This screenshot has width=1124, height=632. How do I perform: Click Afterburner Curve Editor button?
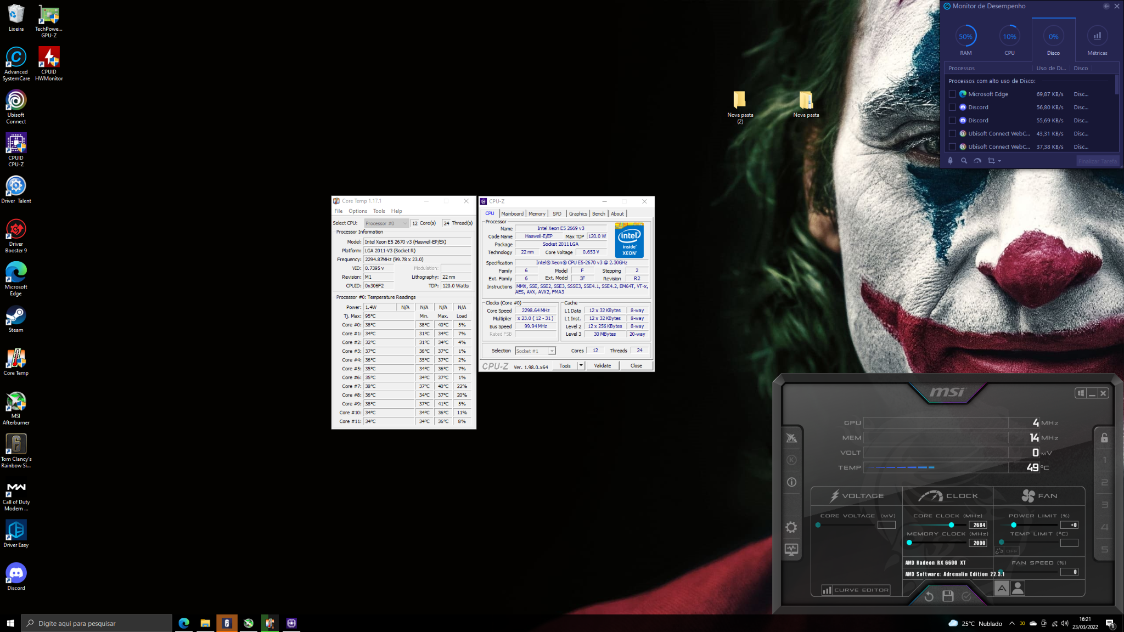click(x=856, y=590)
